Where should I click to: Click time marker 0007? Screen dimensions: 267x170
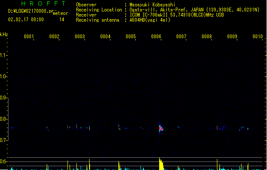click(181, 37)
